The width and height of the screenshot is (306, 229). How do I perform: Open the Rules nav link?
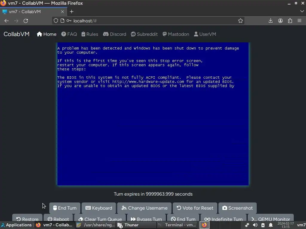click(x=90, y=34)
